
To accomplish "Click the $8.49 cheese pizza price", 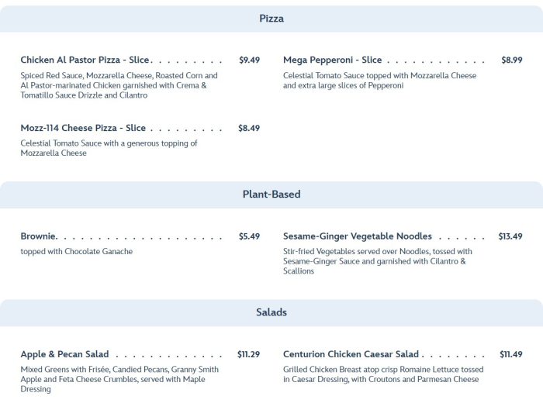I will coord(249,128).
